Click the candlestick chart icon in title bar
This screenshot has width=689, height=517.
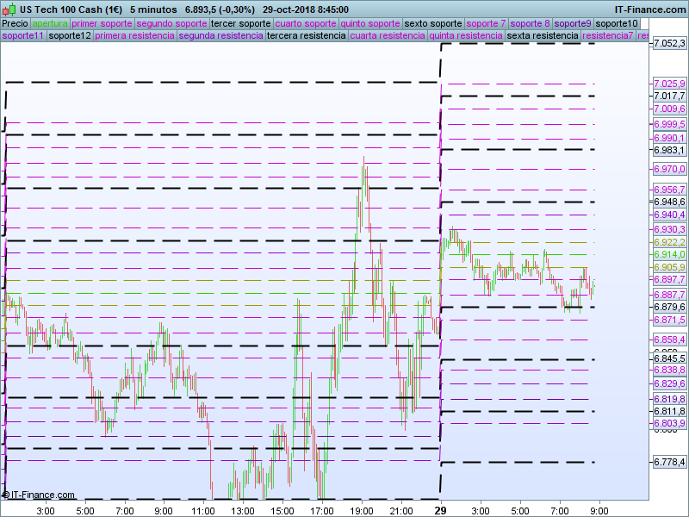[x=9, y=9]
